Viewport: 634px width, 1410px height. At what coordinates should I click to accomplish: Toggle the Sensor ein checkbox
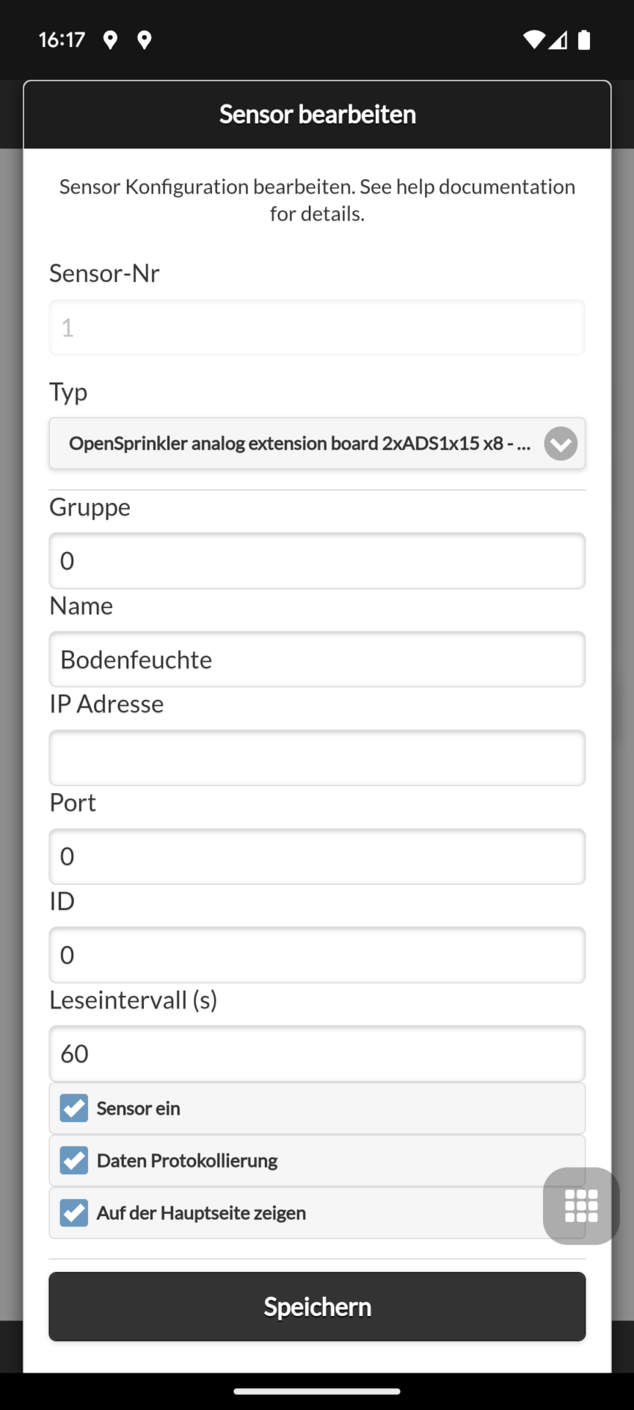pos(74,1108)
